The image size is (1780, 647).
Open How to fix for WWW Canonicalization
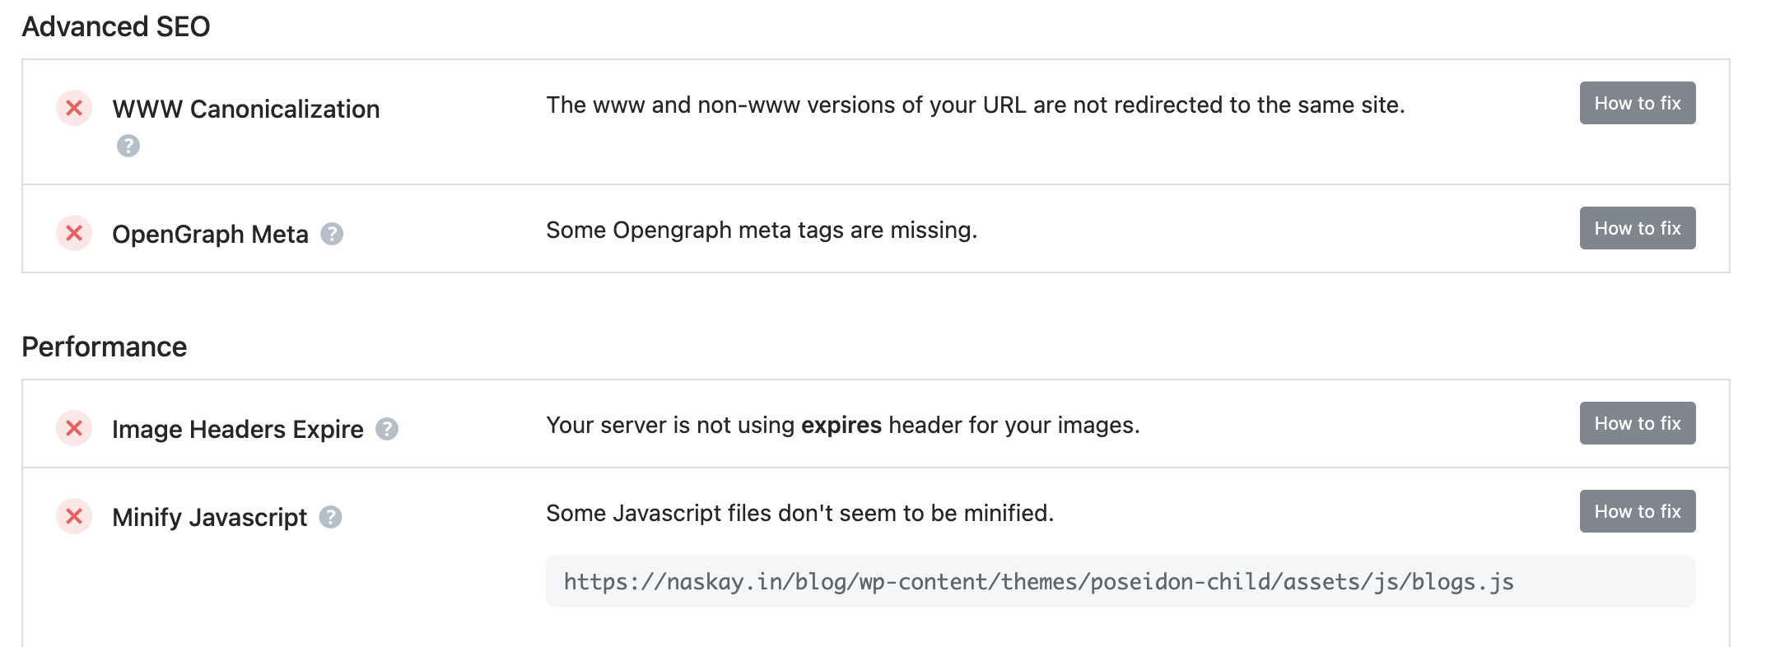coord(1637,103)
